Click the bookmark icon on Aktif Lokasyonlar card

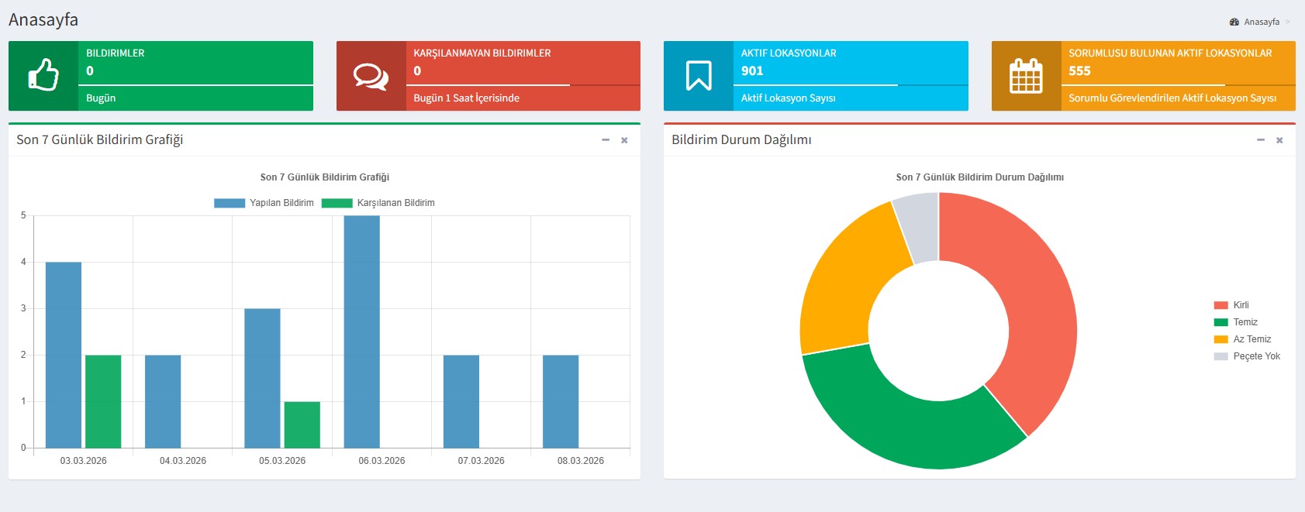[699, 76]
